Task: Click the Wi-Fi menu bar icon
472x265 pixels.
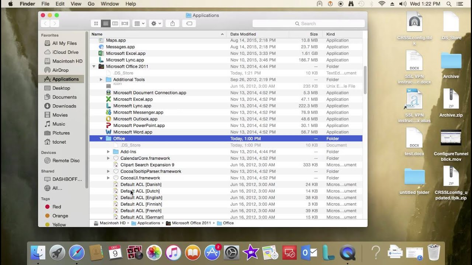Action: click(382, 4)
